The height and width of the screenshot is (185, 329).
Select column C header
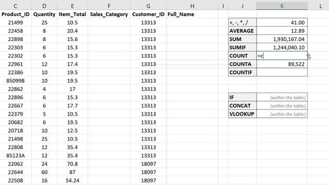coord(15,6)
